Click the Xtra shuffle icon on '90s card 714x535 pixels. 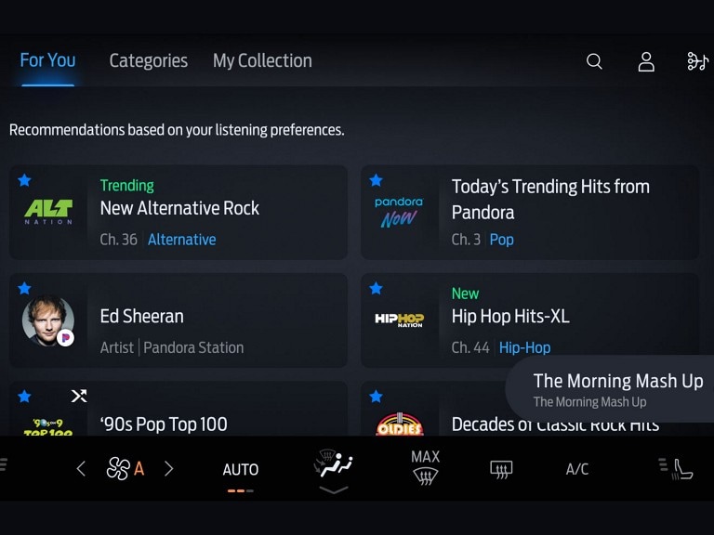(x=79, y=396)
